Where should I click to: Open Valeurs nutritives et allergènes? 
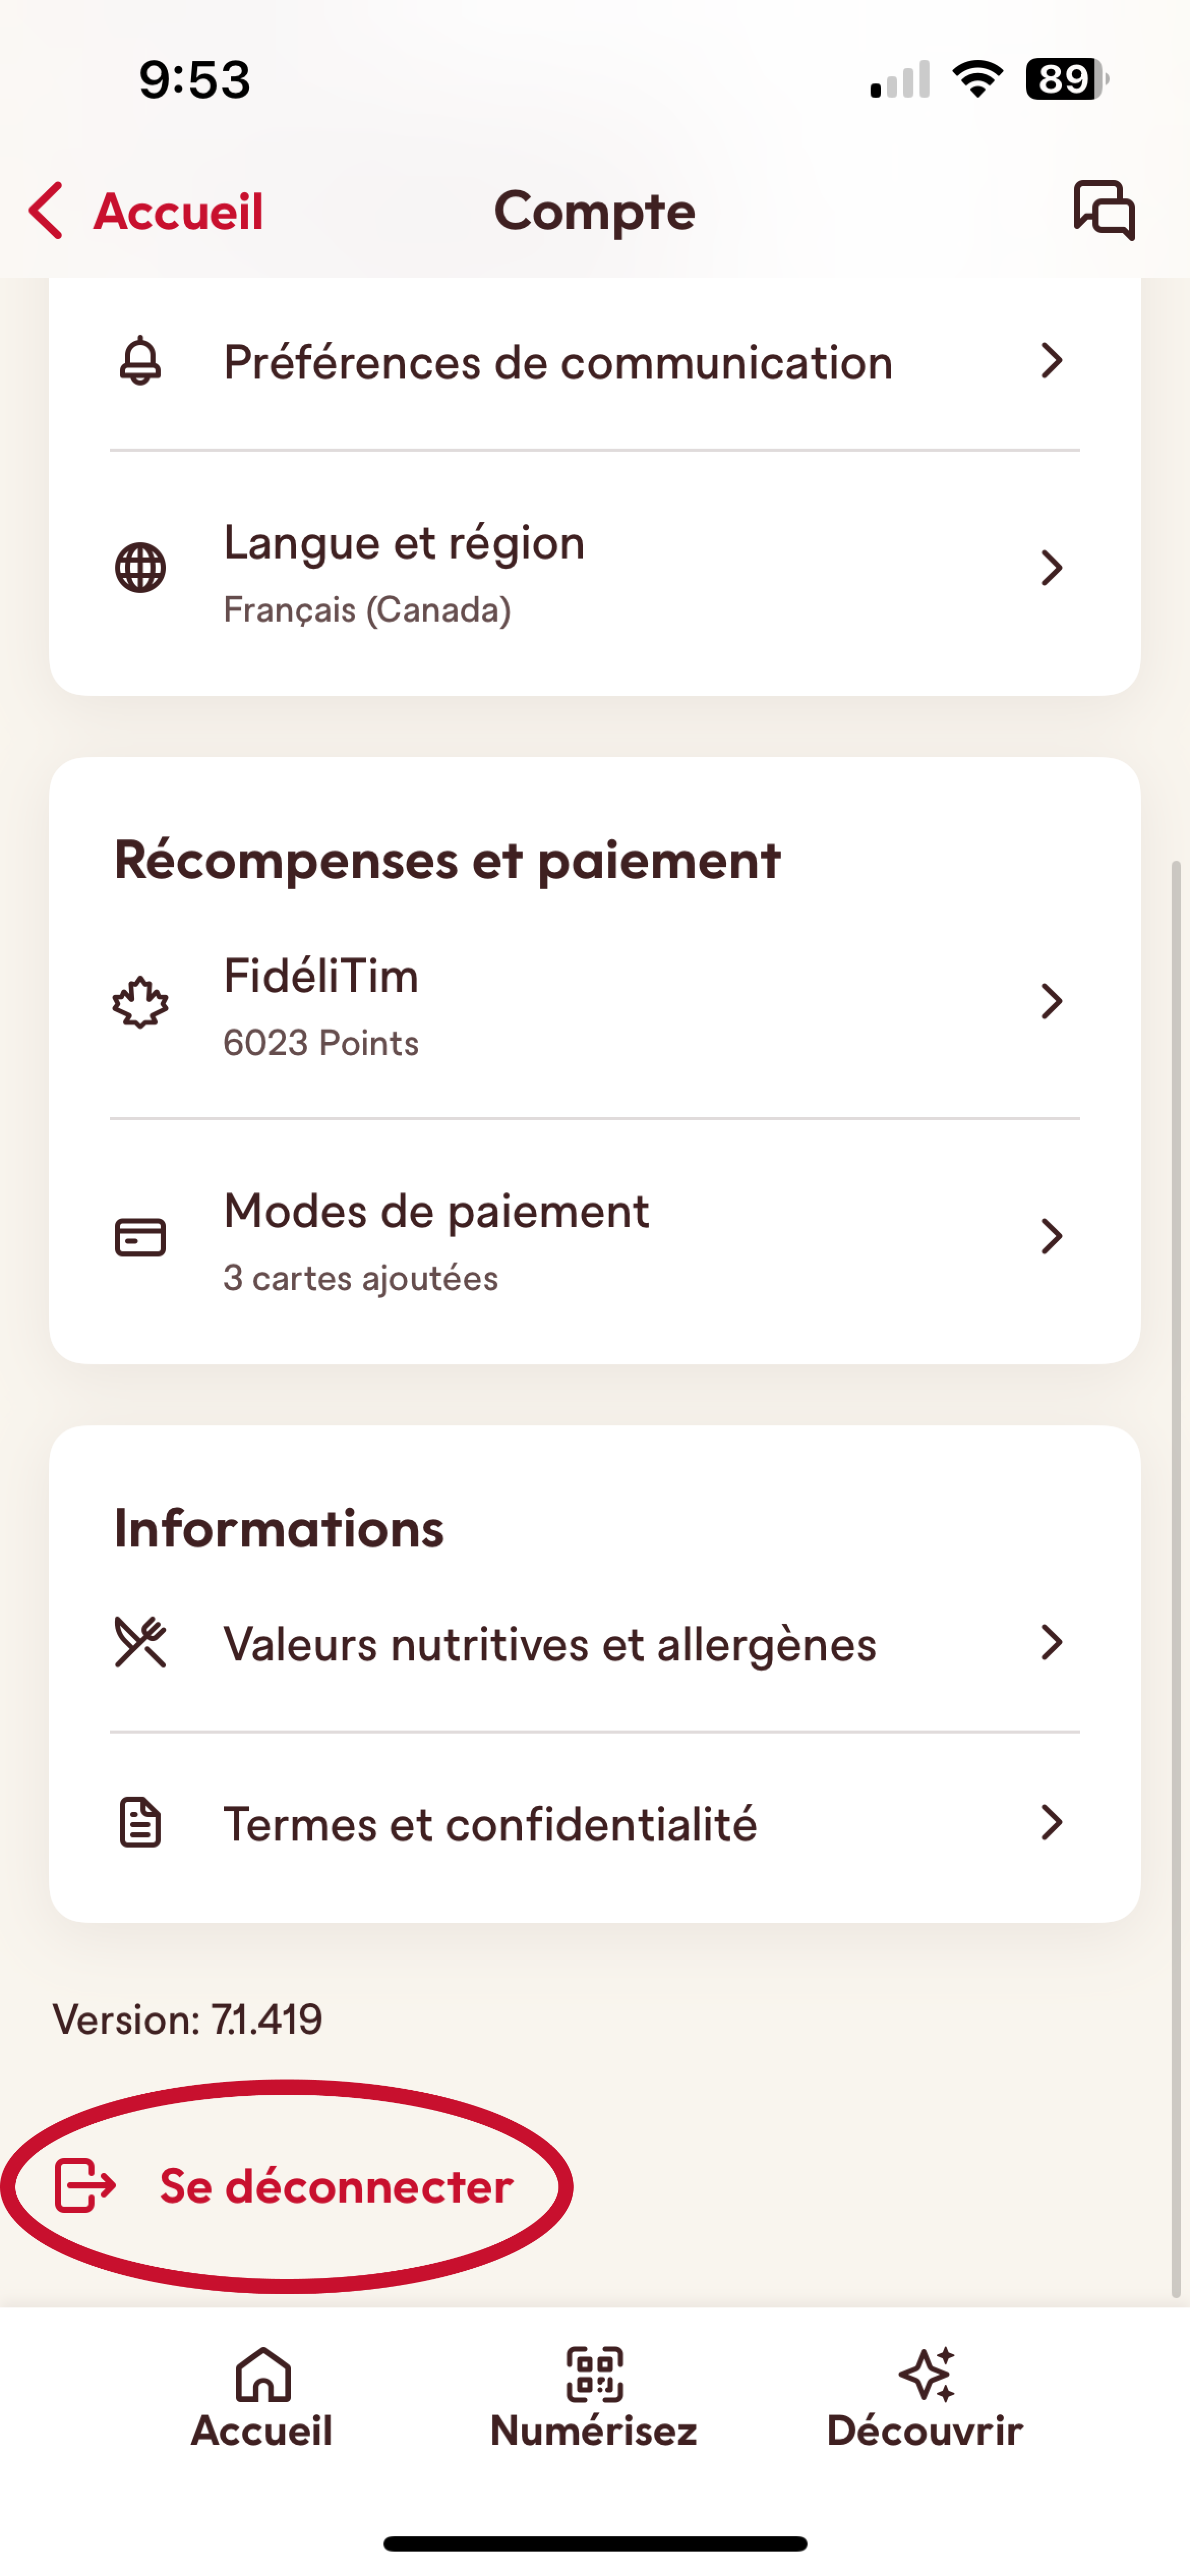(550, 1644)
